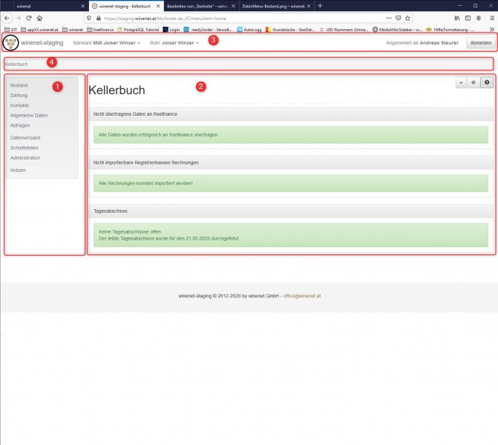Viewport: 498px width, 445px height.
Task: Select Abfragen in the left sidebar
Action: 20,125
